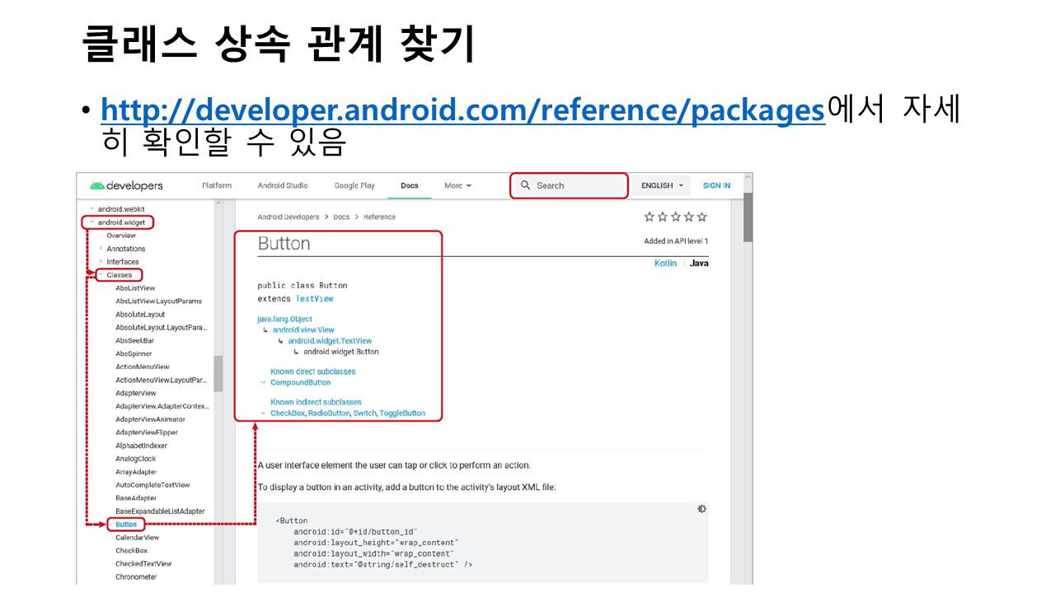
Task: Click the Android developers logo
Action: (126, 185)
